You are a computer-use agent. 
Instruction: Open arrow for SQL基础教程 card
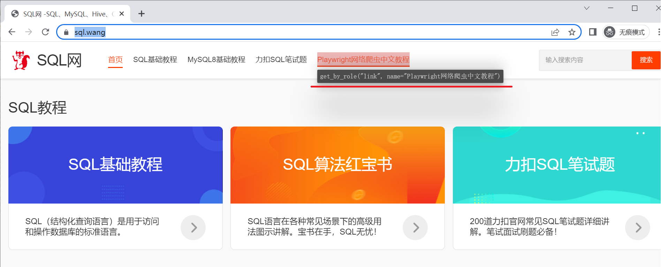193,228
